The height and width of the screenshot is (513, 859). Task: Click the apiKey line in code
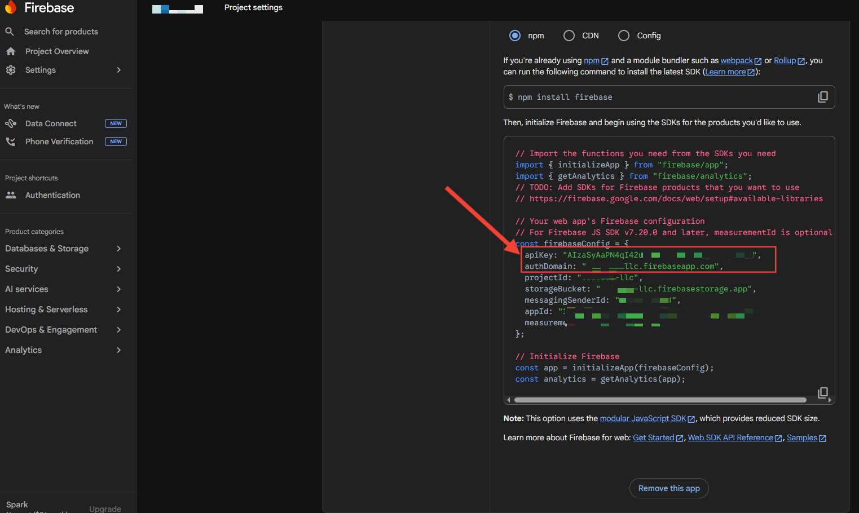[x=642, y=255]
